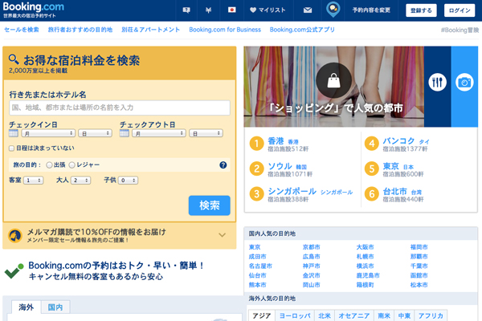Click the magnifier icon in search header
The width and height of the screenshot is (482, 321).
point(14,59)
